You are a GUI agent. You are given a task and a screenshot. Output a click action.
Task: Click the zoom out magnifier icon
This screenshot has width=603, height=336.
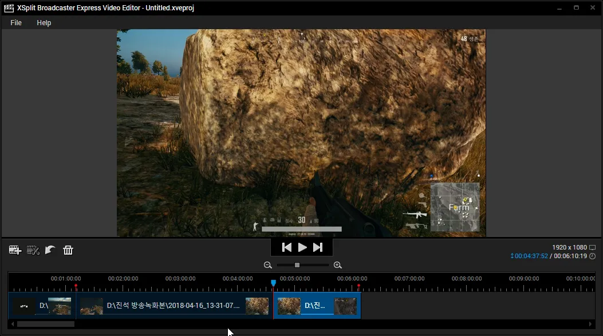click(267, 265)
